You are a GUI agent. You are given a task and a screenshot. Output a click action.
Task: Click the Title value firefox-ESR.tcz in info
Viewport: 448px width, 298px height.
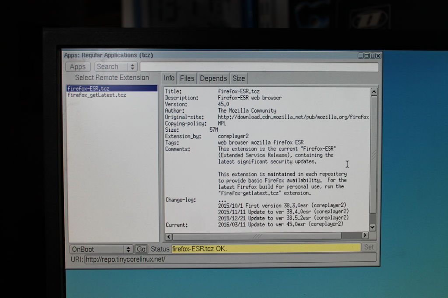(238, 91)
